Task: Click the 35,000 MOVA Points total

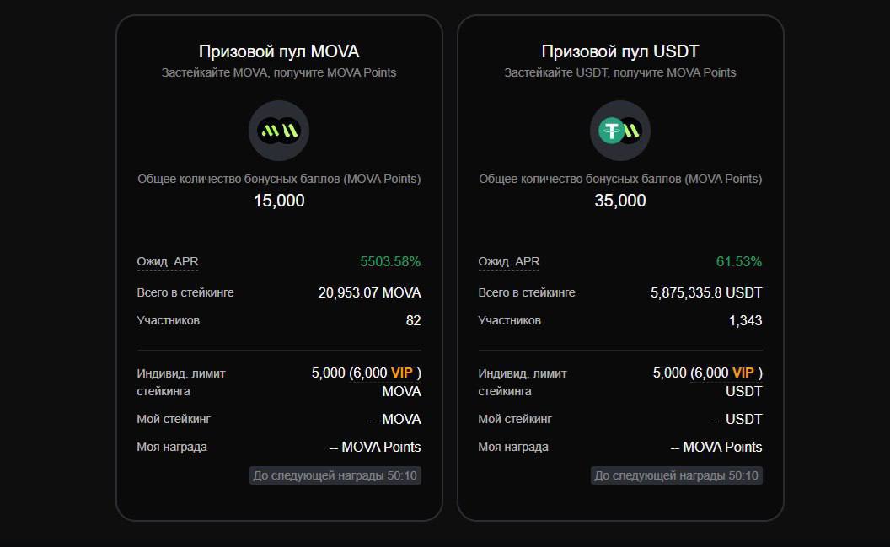Action: [620, 201]
